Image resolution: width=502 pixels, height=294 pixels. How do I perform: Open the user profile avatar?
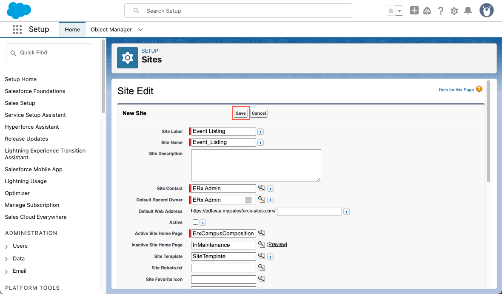pyautogui.click(x=486, y=11)
